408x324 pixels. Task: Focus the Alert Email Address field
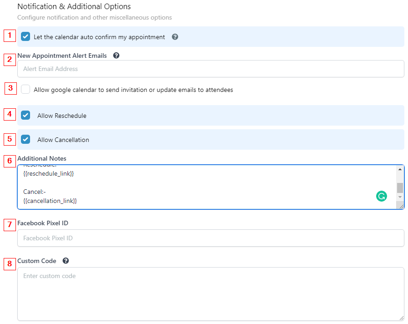pos(210,69)
